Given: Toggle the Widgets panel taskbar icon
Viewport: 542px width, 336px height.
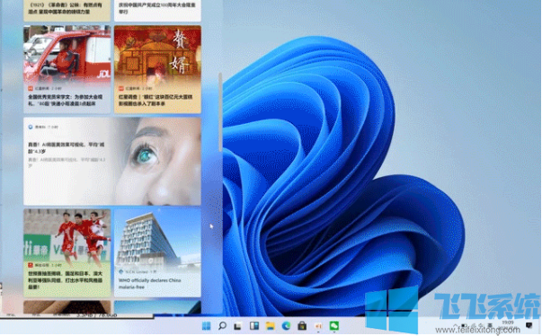Looking at the screenshot, I should (x=254, y=325).
